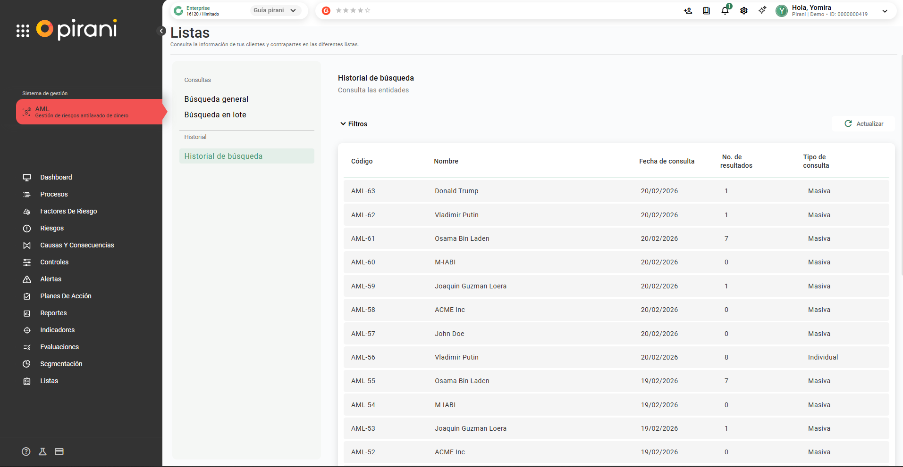Open Dashboard in the sidebar

(x=56, y=177)
